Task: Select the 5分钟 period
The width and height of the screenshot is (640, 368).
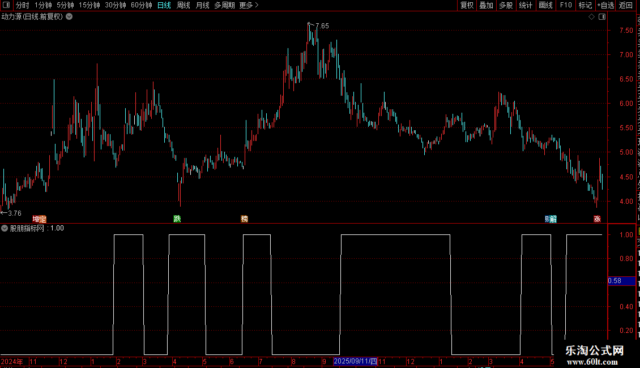Action: [x=65, y=5]
